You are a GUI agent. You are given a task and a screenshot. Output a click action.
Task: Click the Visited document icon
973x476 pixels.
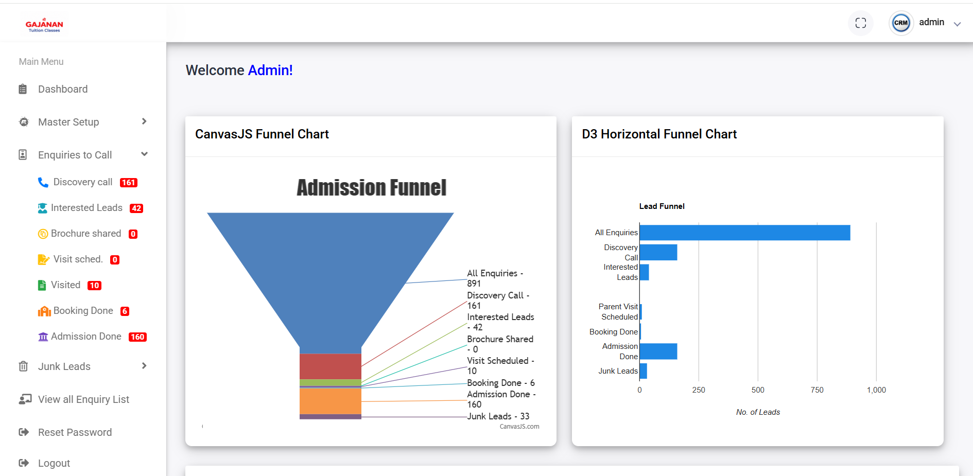coord(42,285)
